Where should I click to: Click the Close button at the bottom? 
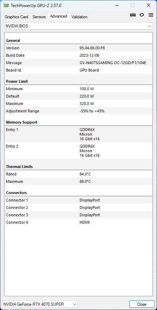point(142,304)
